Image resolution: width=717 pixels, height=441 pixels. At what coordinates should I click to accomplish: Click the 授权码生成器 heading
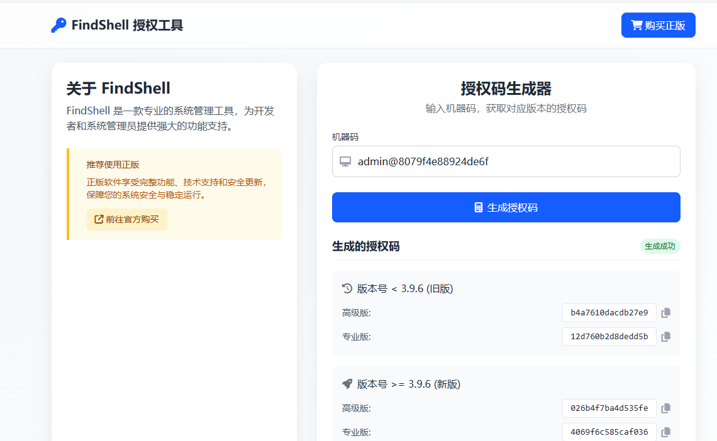coord(506,89)
